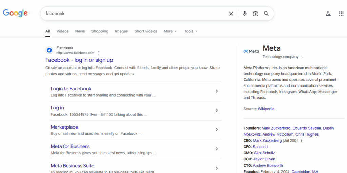This screenshot has height=173, width=347.
Task: Click chevron arrow on Login to Facebook row
Action: (x=217, y=91)
